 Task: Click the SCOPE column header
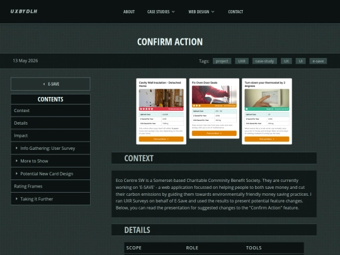133,247
